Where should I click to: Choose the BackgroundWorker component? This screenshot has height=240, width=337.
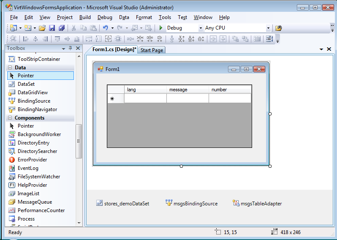pos(39,134)
